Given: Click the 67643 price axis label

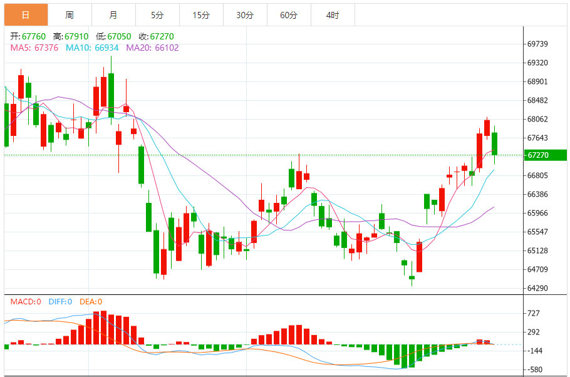Looking at the screenshot, I should [x=537, y=138].
